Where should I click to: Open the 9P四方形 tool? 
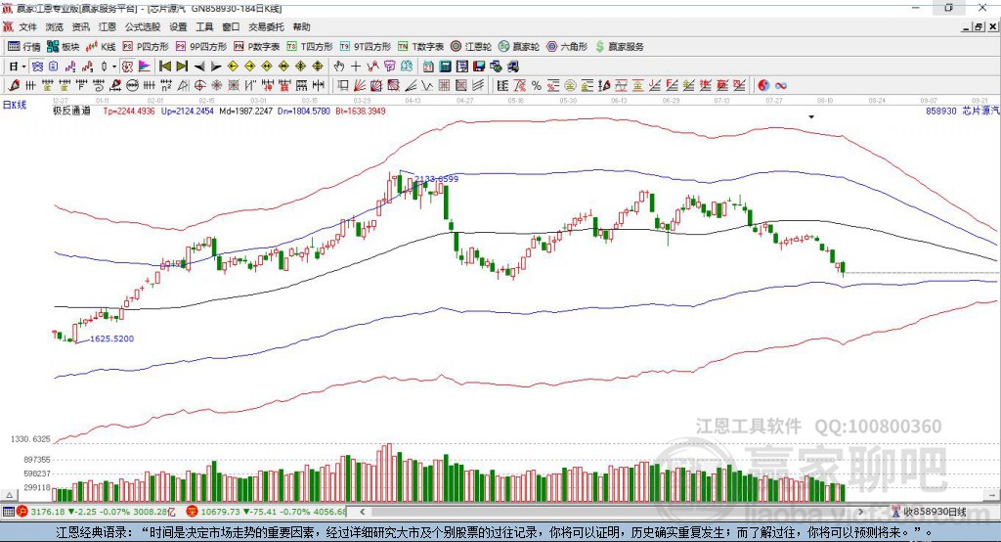point(201,47)
